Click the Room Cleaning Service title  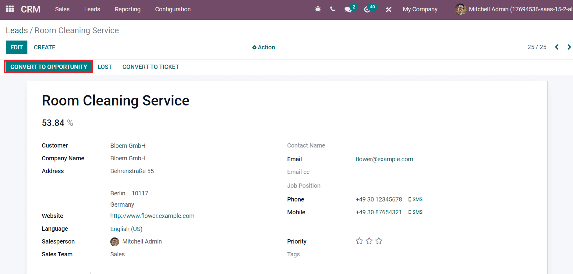pyautogui.click(x=115, y=101)
